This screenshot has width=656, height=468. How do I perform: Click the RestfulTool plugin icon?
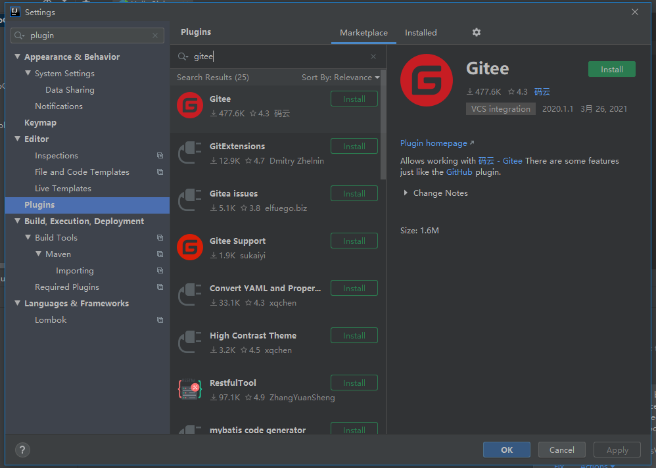(190, 389)
